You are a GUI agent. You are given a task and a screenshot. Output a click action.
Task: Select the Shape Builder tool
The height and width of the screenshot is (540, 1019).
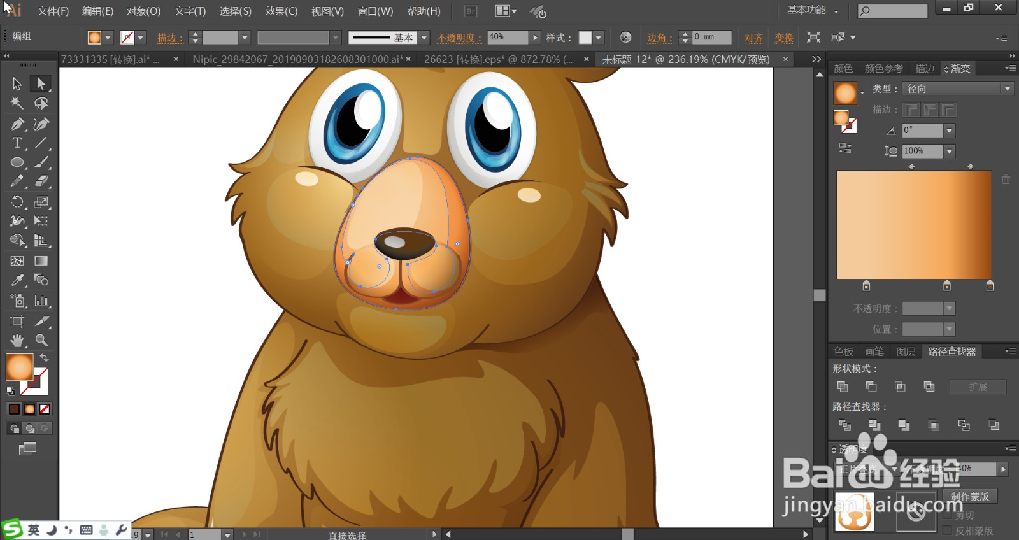tap(17, 241)
